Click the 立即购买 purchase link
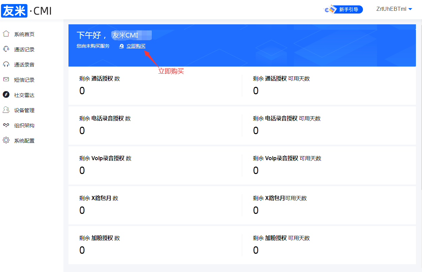This screenshot has width=422, height=272. (136, 46)
